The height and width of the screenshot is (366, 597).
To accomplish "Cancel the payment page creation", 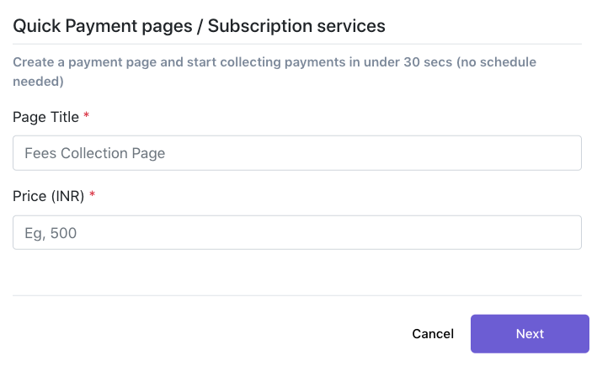I will click(433, 334).
